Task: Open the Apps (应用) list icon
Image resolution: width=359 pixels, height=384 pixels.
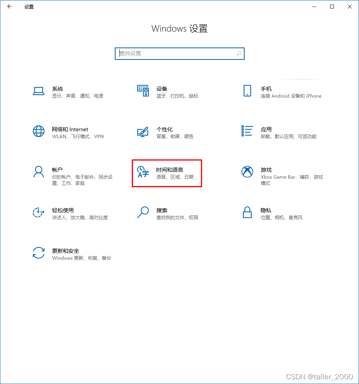Action: [247, 131]
